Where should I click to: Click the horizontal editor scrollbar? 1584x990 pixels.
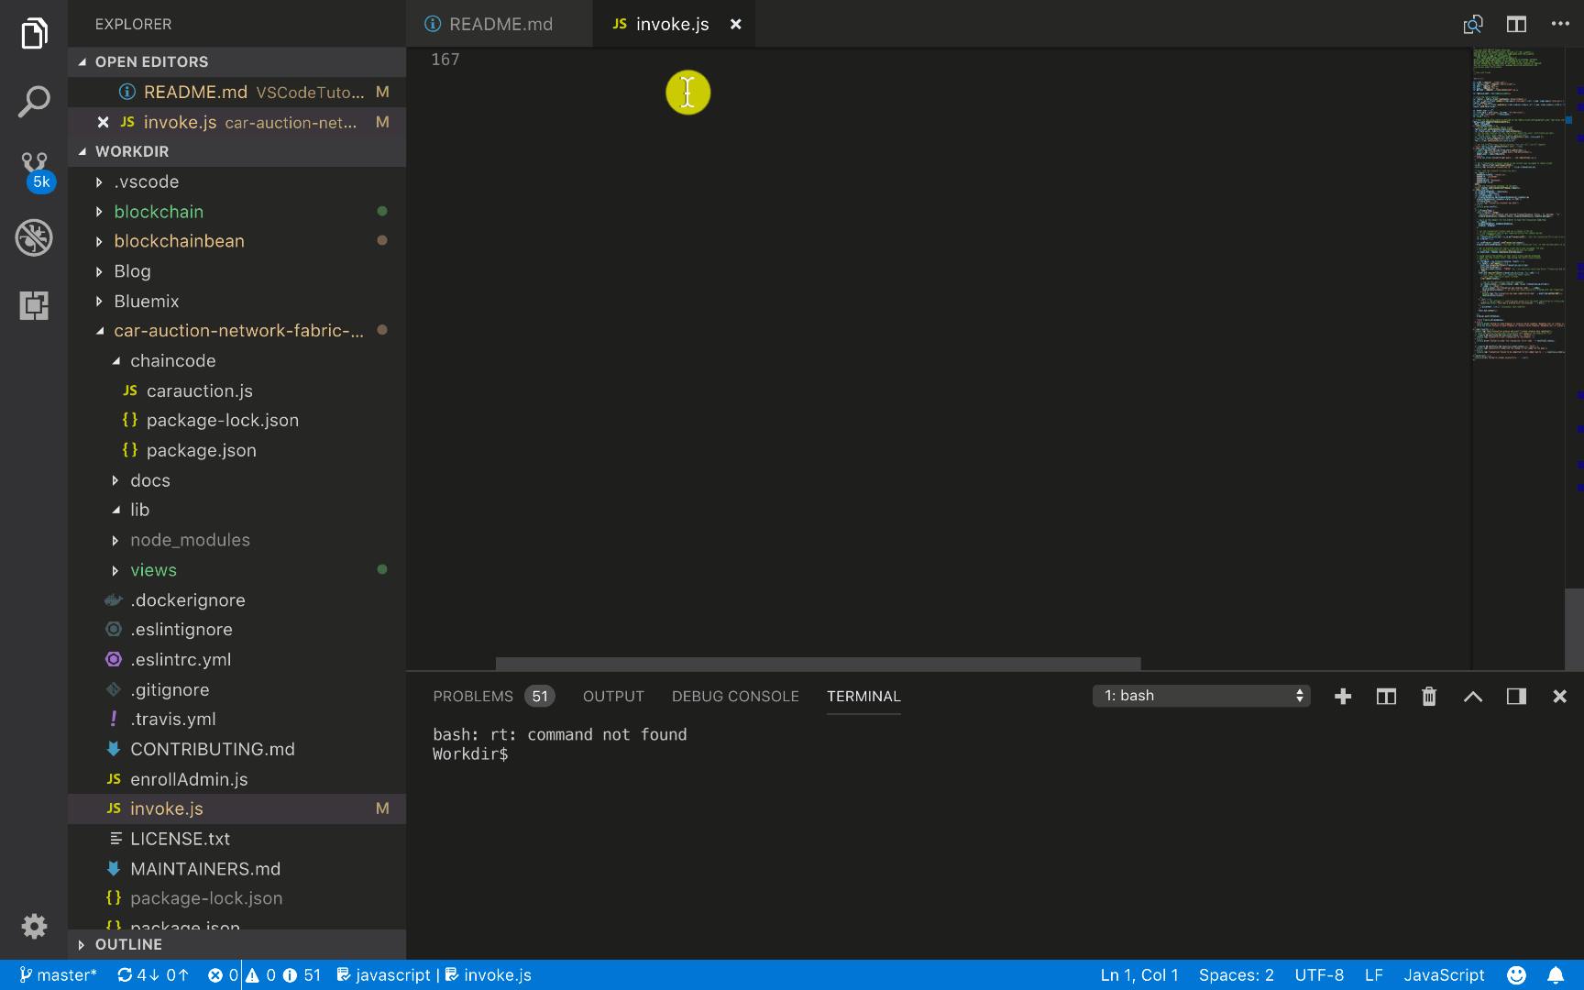[x=818, y=664]
